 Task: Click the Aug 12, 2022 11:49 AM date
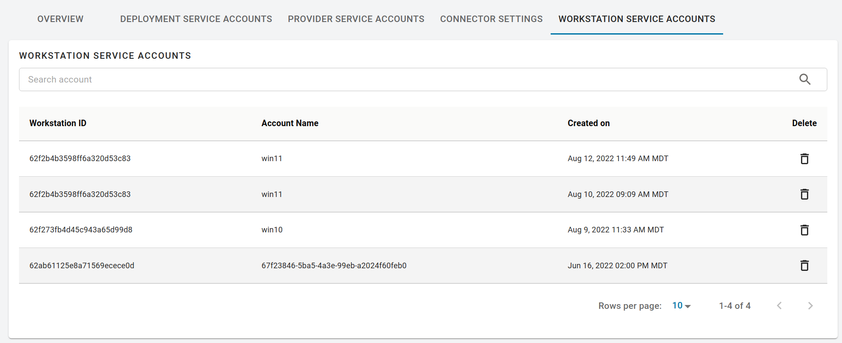[x=618, y=159]
